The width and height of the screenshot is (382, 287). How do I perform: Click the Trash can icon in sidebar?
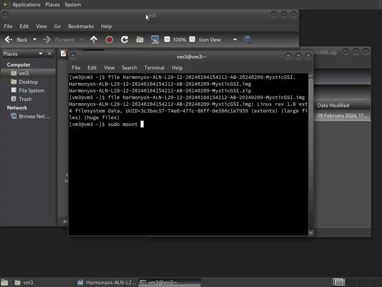[x=14, y=99]
